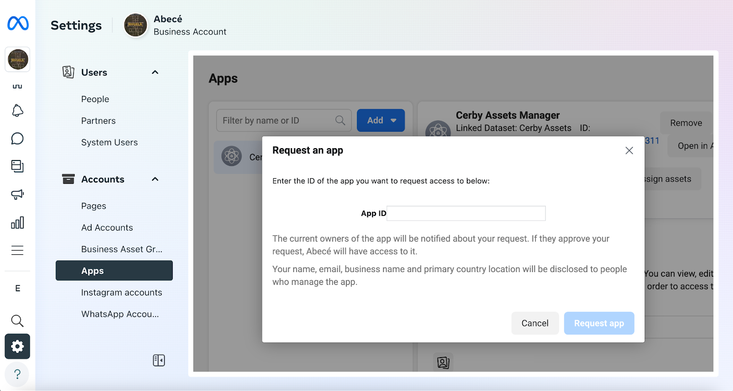Image resolution: width=733 pixels, height=391 pixels.
Task: Open the content pages icon in left rail
Action: pyautogui.click(x=17, y=166)
